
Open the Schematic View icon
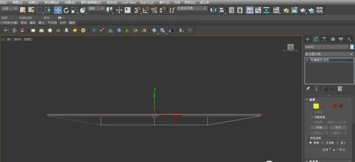coord(267,10)
